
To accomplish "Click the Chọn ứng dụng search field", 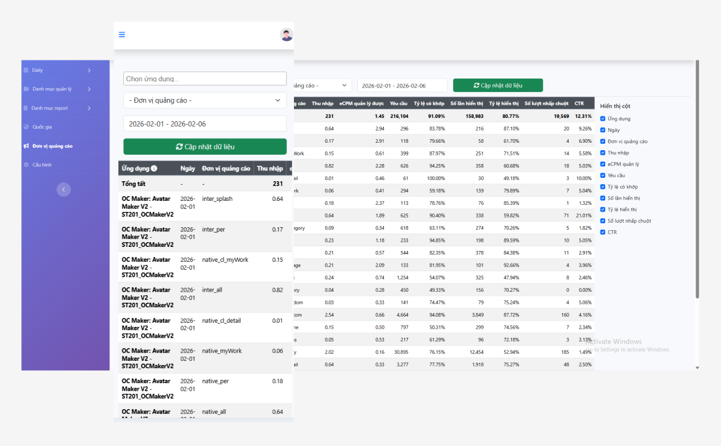I will [205, 79].
